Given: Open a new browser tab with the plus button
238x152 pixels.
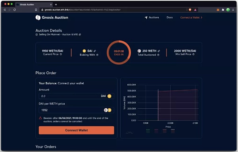Looking at the screenshot, I should click(x=56, y=4).
